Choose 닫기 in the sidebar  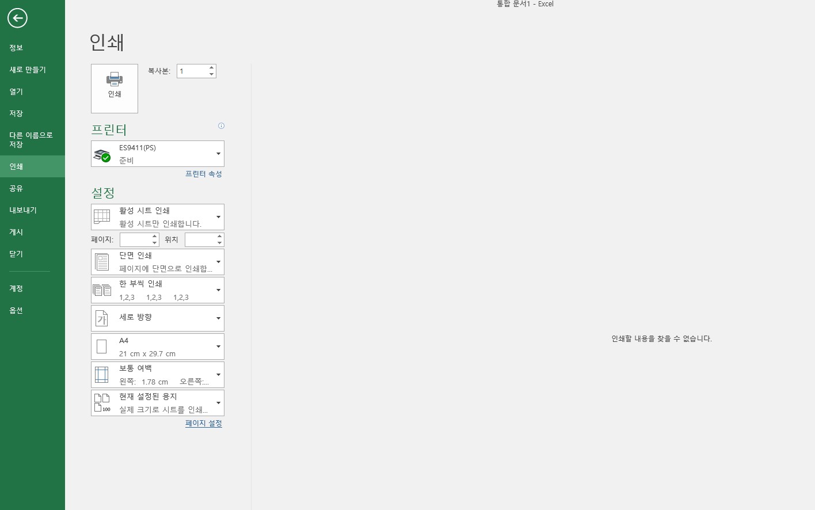point(32,254)
